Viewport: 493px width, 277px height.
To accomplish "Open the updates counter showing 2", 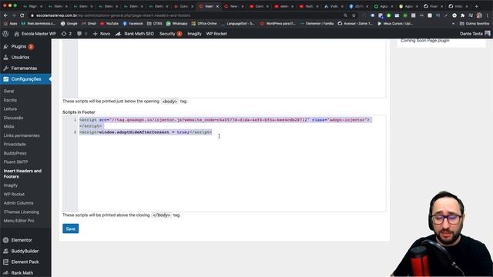I will click(66, 34).
